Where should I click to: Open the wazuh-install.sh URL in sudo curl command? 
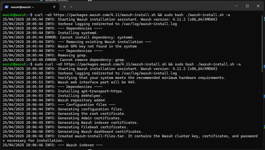coord(115,64)
